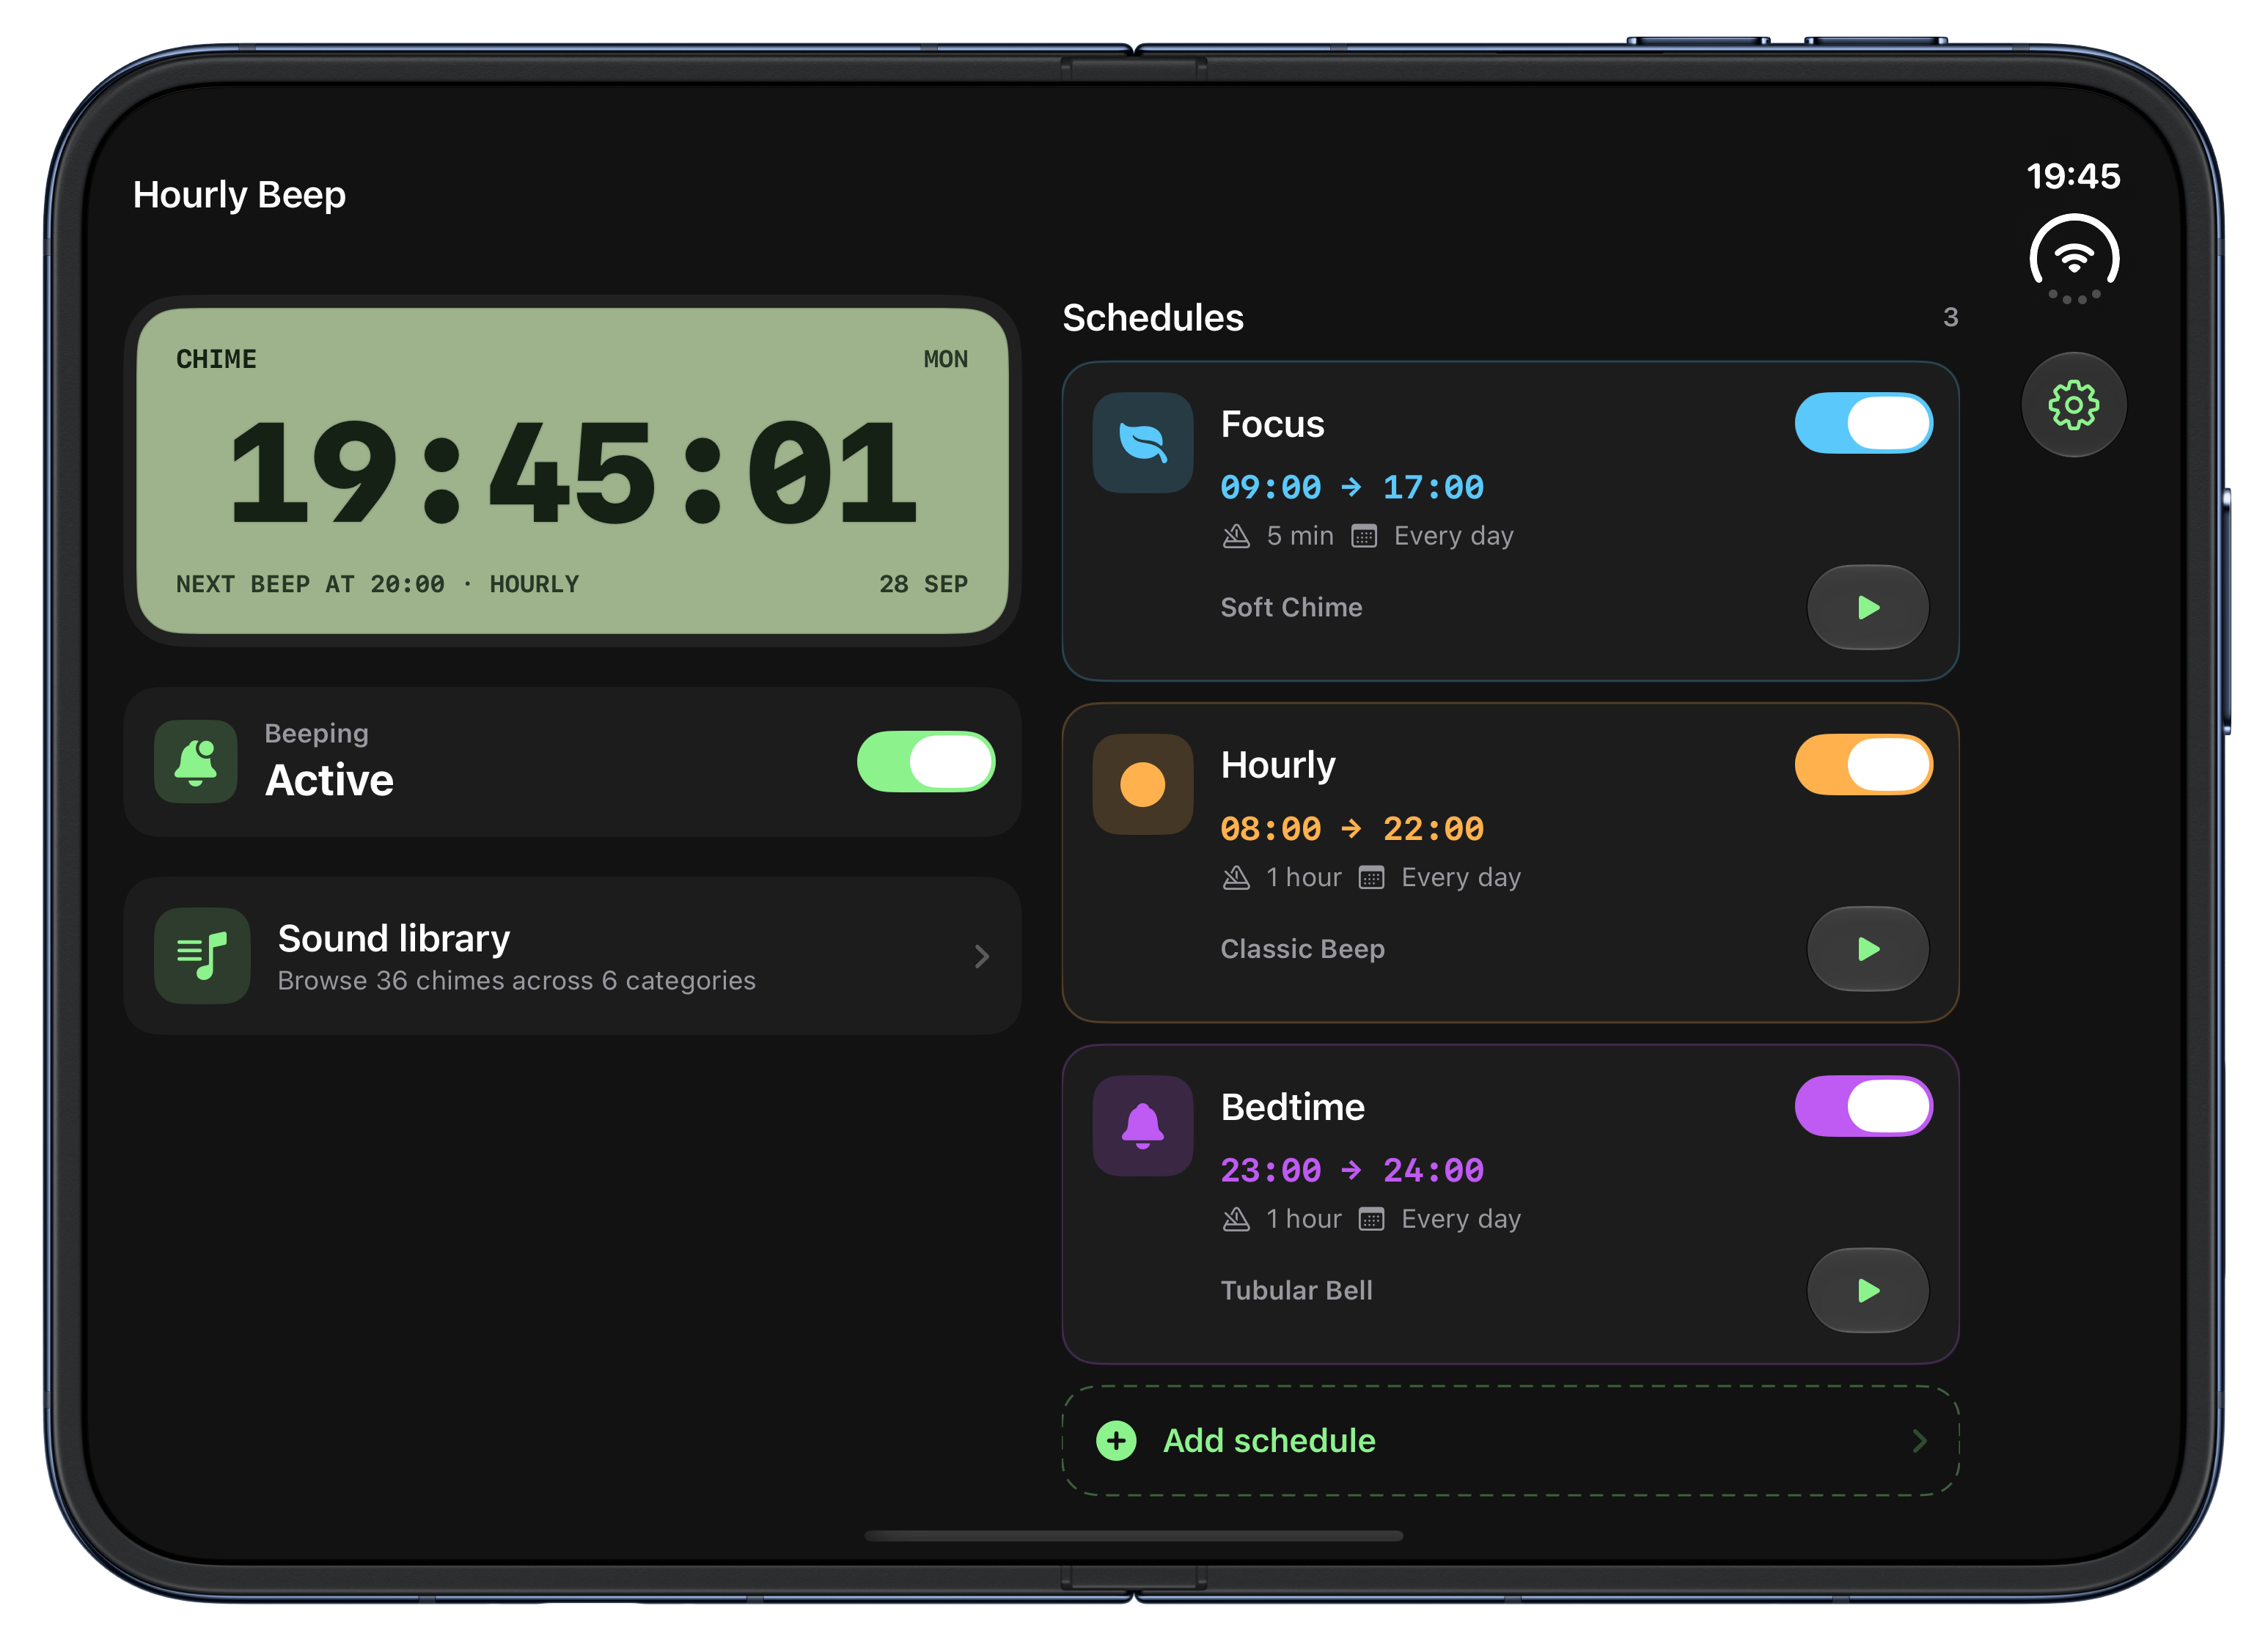The width and height of the screenshot is (2268, 1647).
Task: Click the calendar icon in the Focus card
Action: point(1364,537)
